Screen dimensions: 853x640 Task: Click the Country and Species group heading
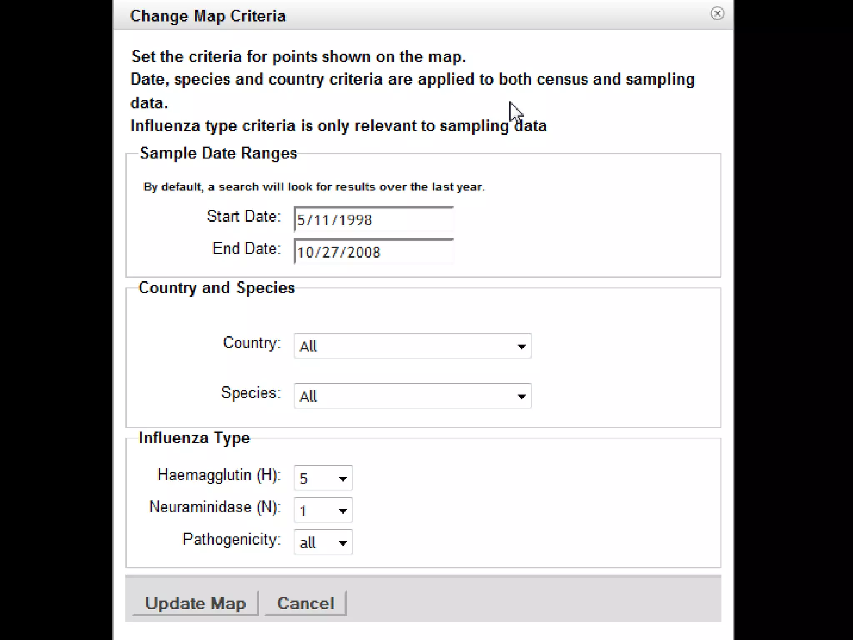217,288
